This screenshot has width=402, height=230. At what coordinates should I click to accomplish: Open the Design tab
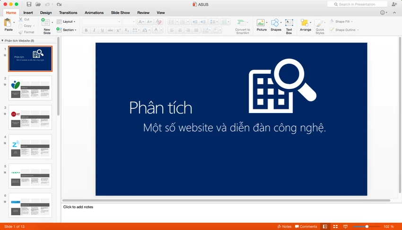[x=46, y=13]
